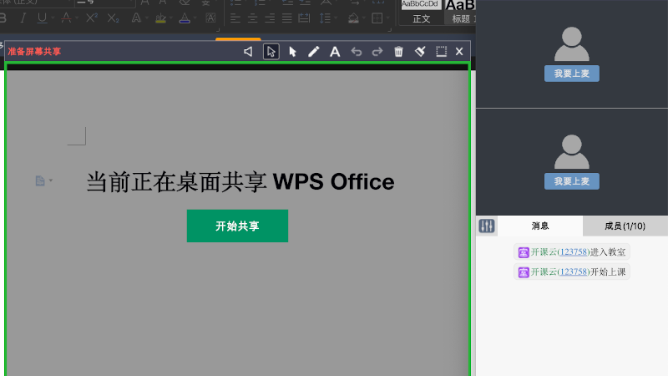Open font color dropdown arrow
This screenshot has width=668, height=376.
coord(195,18)
